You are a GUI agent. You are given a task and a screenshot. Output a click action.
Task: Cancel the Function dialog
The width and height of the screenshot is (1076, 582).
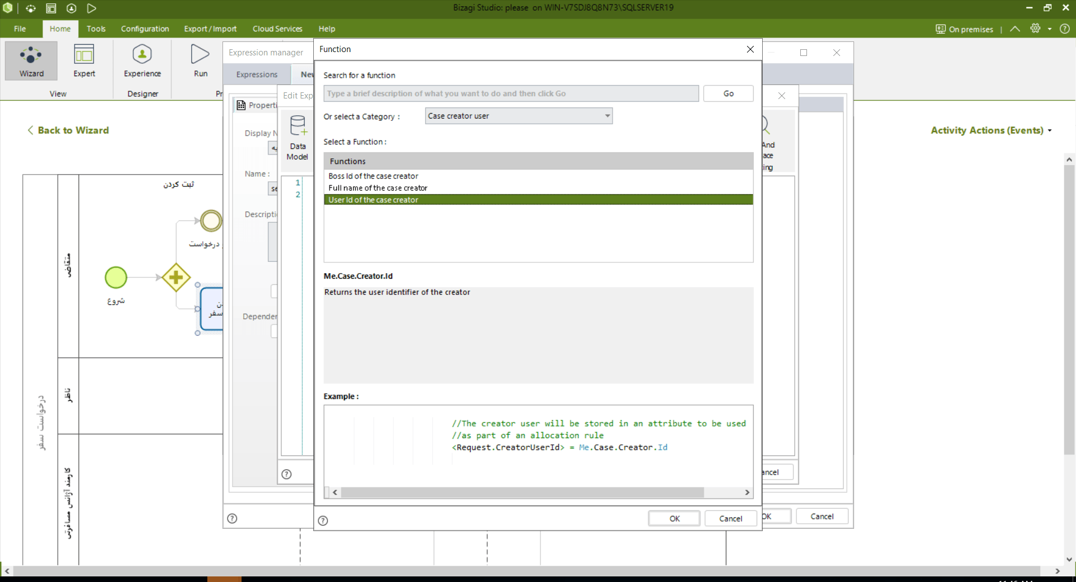pos(730,519)
